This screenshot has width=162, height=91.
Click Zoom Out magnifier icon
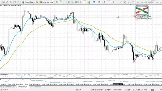pos(73,2)
